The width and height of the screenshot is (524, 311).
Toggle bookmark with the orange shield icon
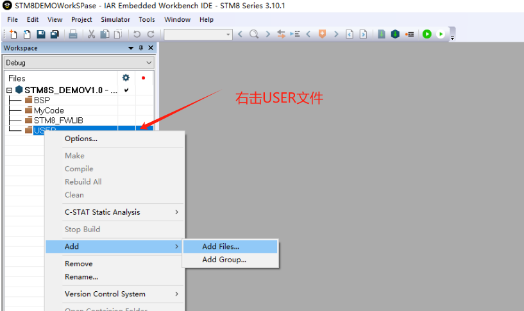pyautogui.click(x=322, y=34)
